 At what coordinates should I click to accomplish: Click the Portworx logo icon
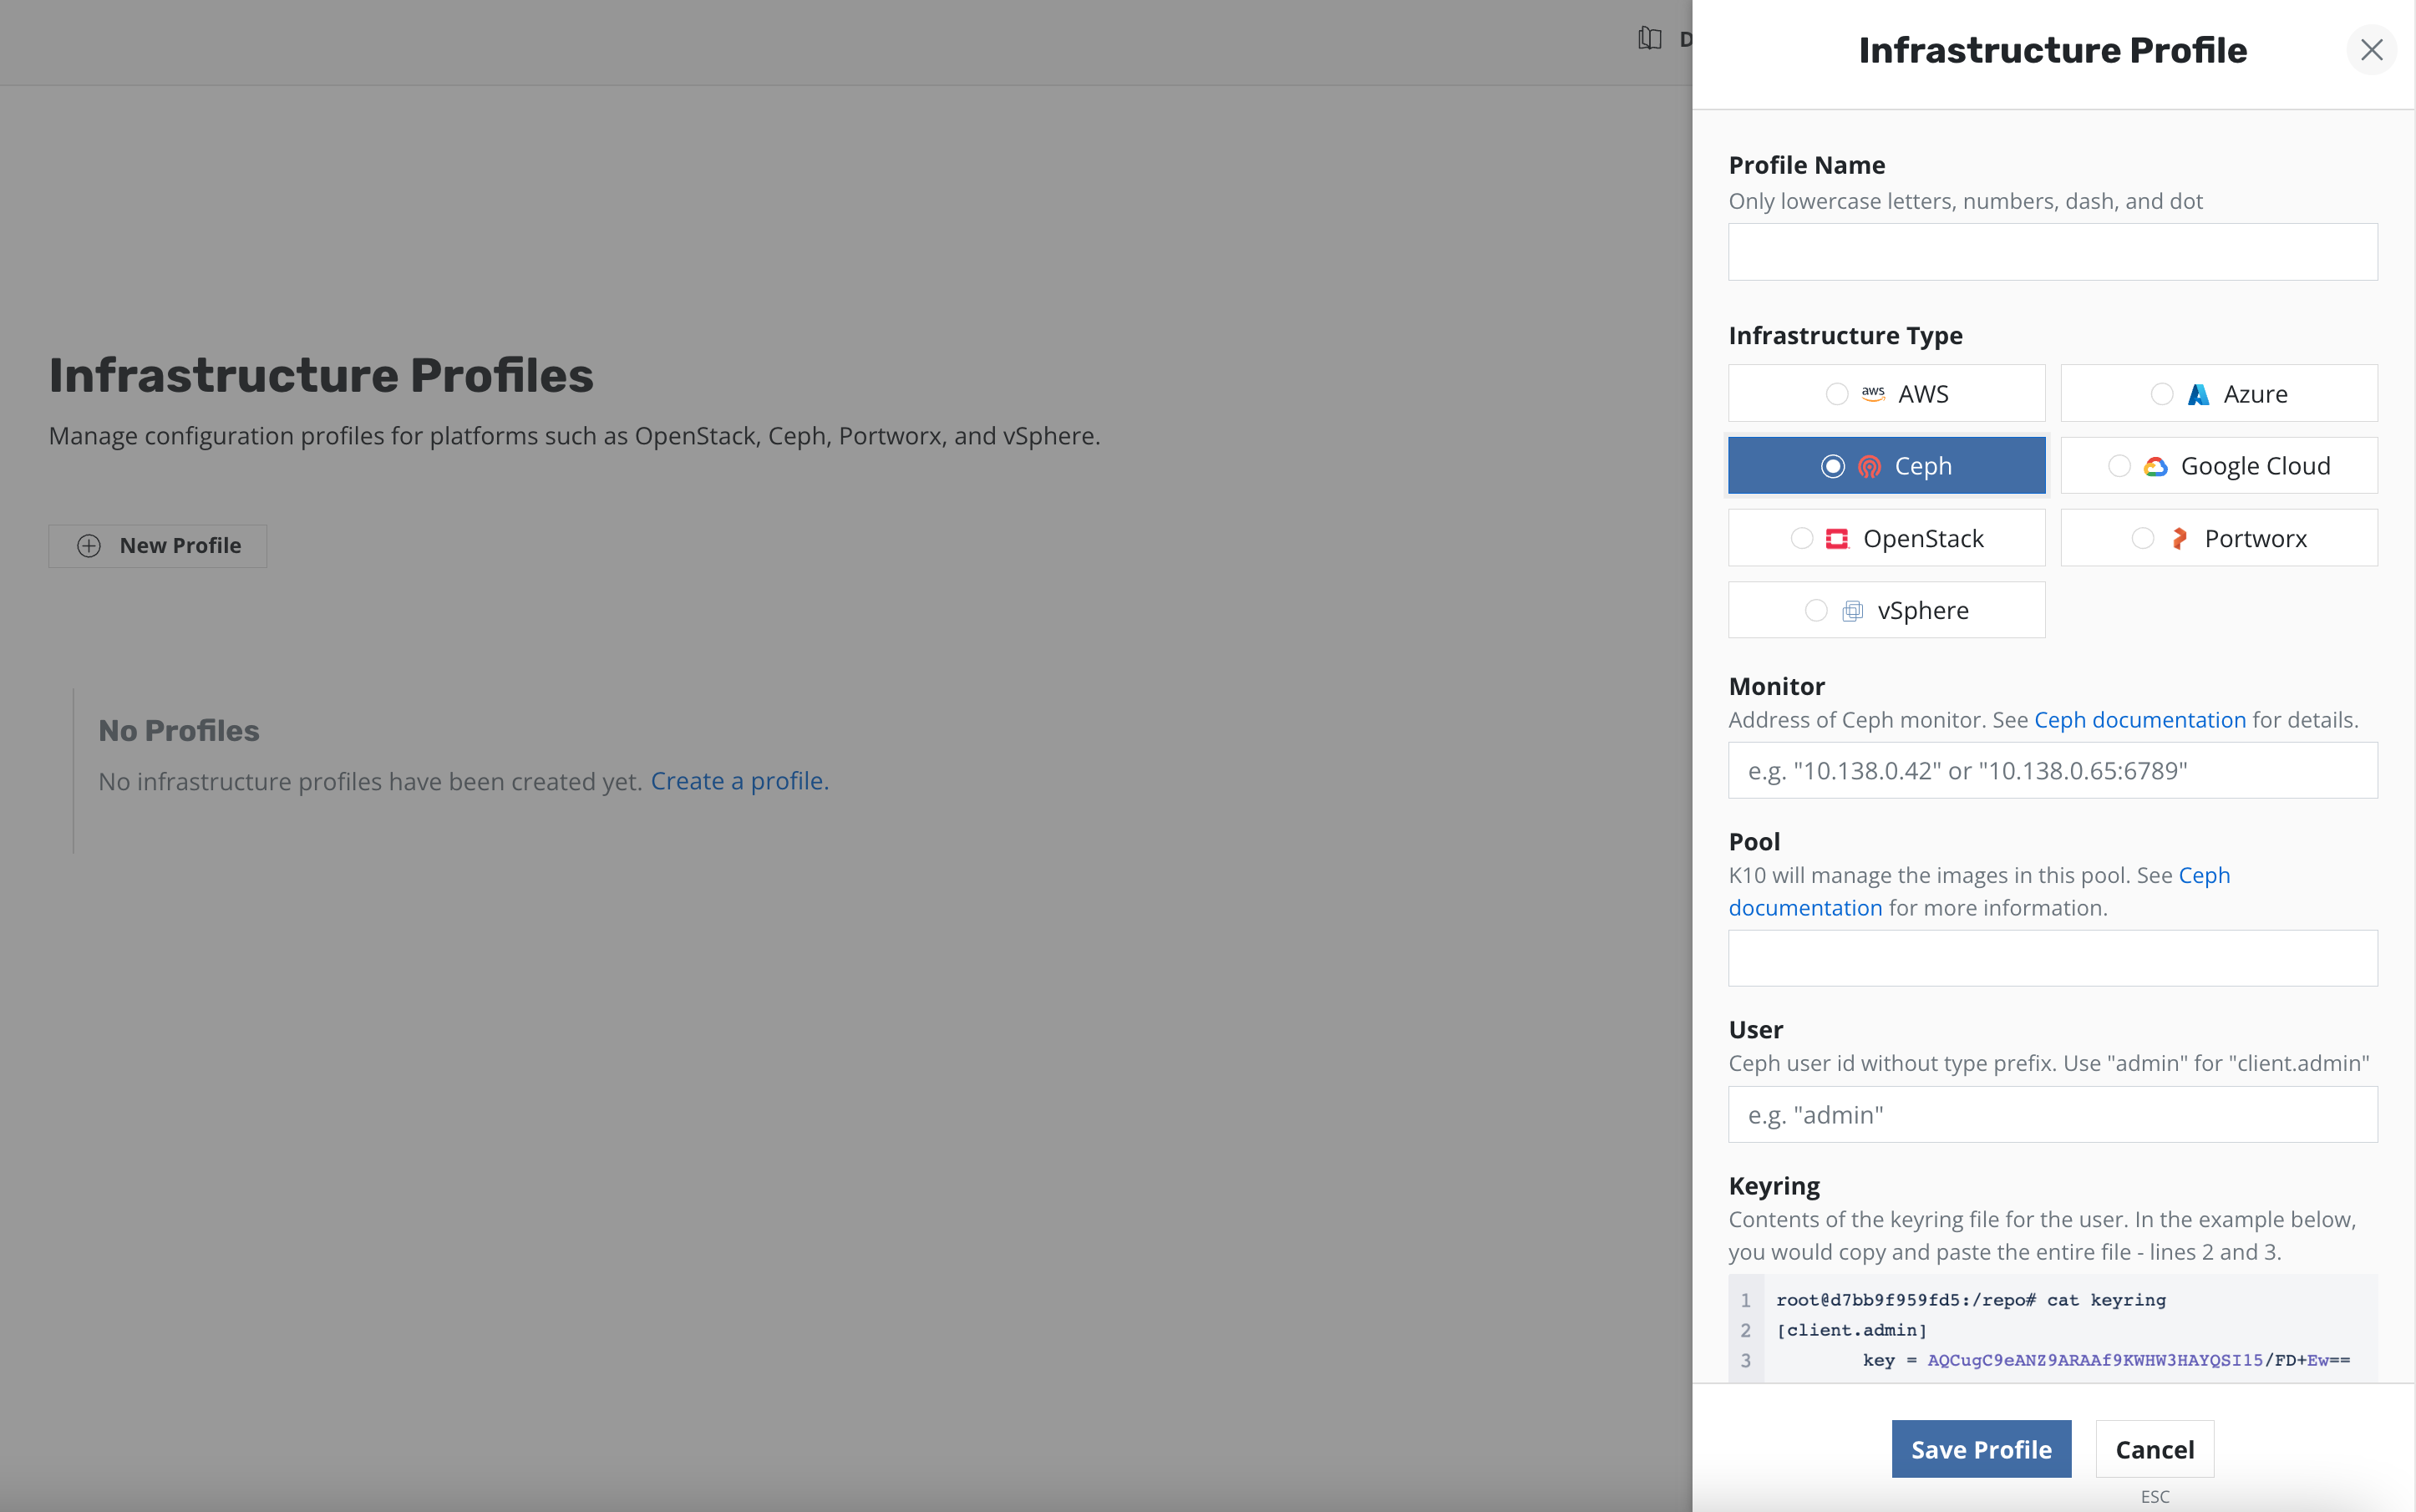2179,539
